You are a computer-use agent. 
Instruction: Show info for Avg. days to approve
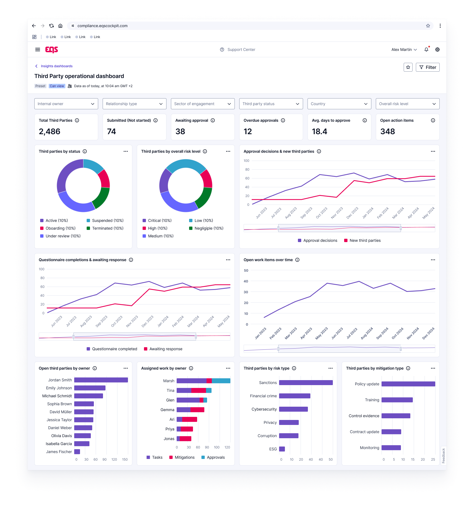[x=365, y=120]
